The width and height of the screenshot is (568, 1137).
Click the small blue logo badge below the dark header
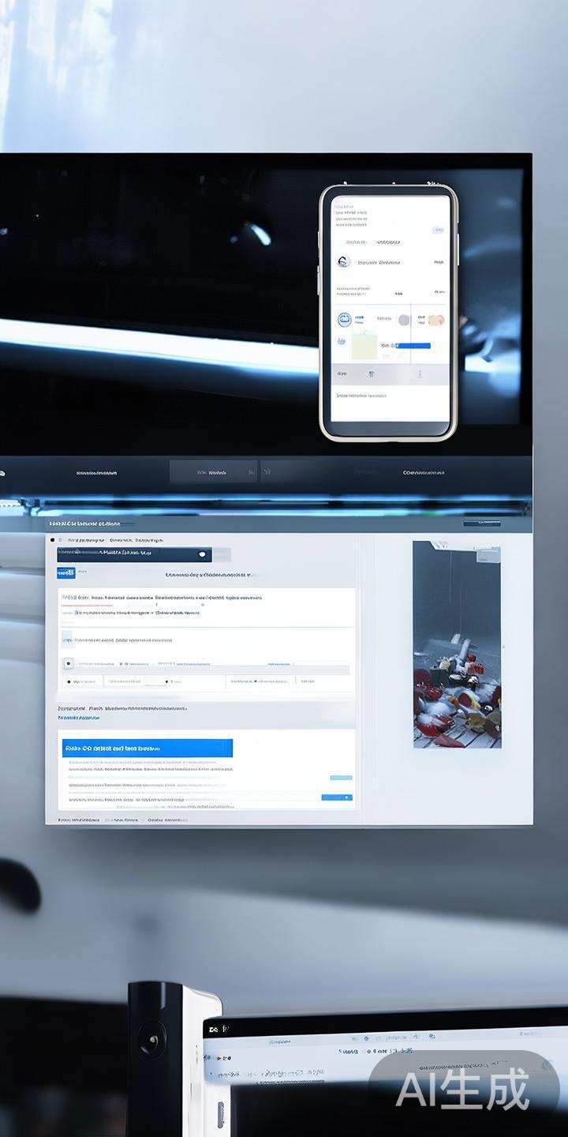pos(66,572)
